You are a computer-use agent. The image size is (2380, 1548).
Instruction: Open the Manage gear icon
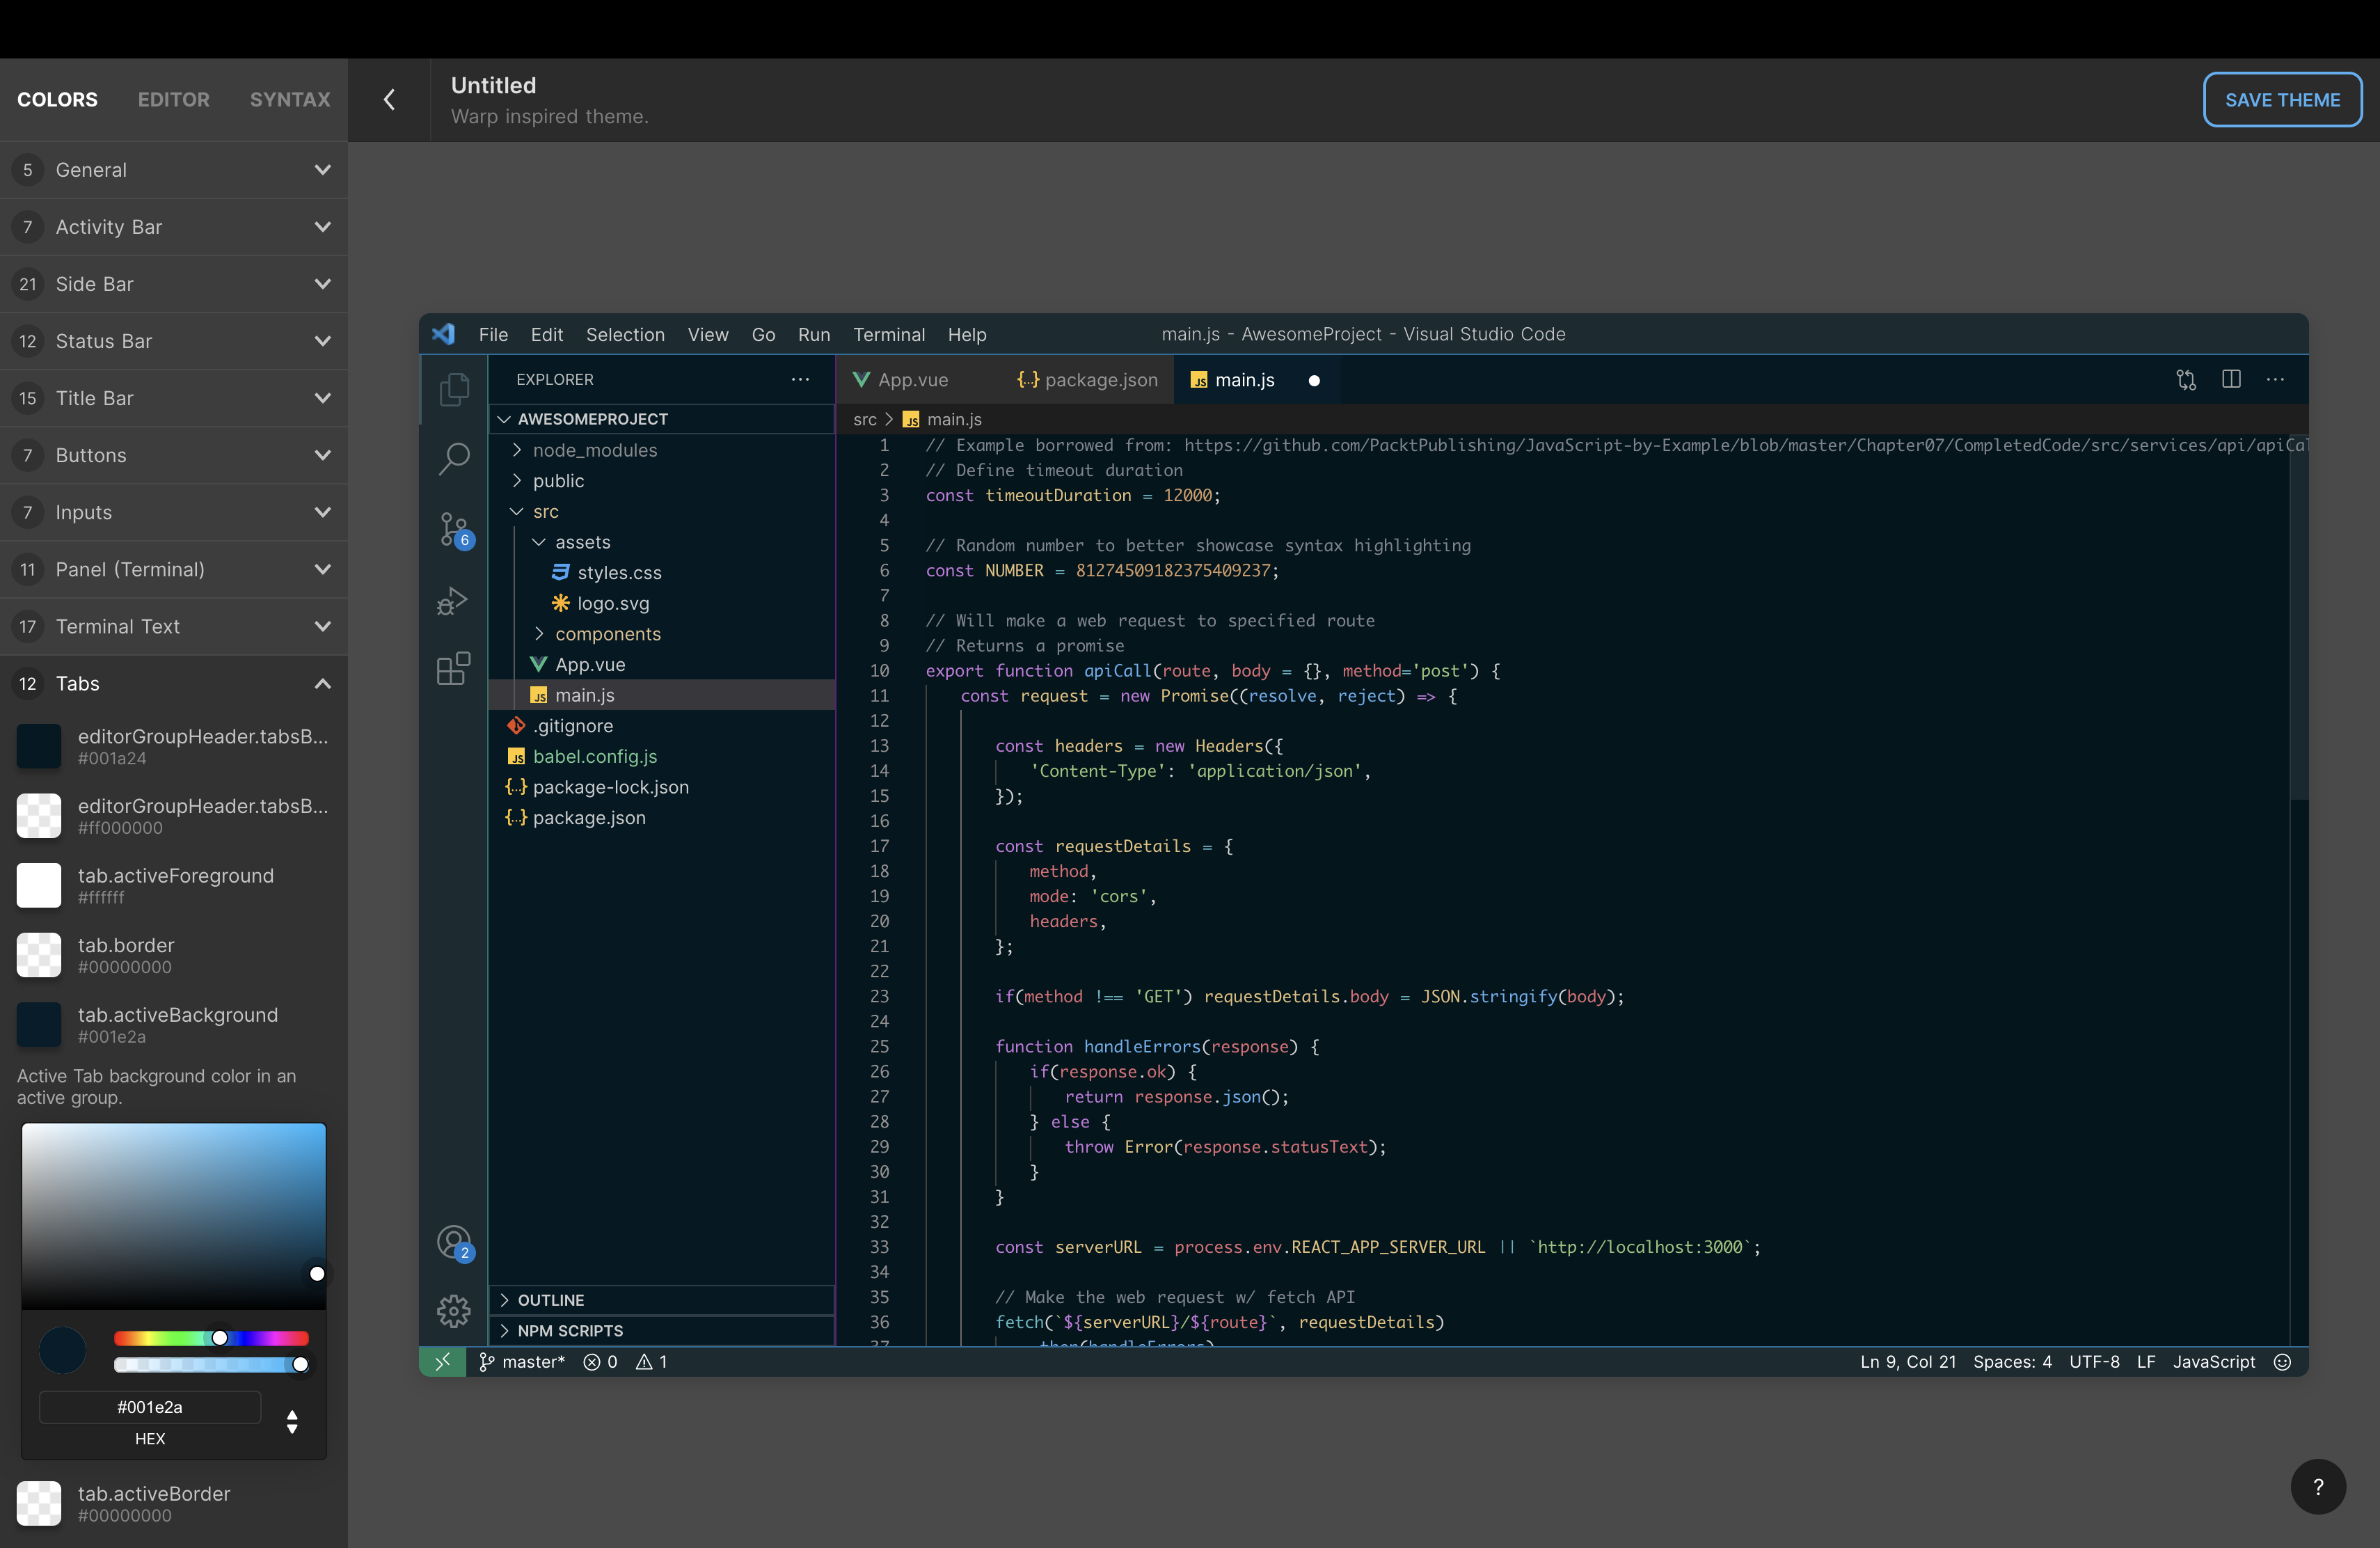[454, 1310]
